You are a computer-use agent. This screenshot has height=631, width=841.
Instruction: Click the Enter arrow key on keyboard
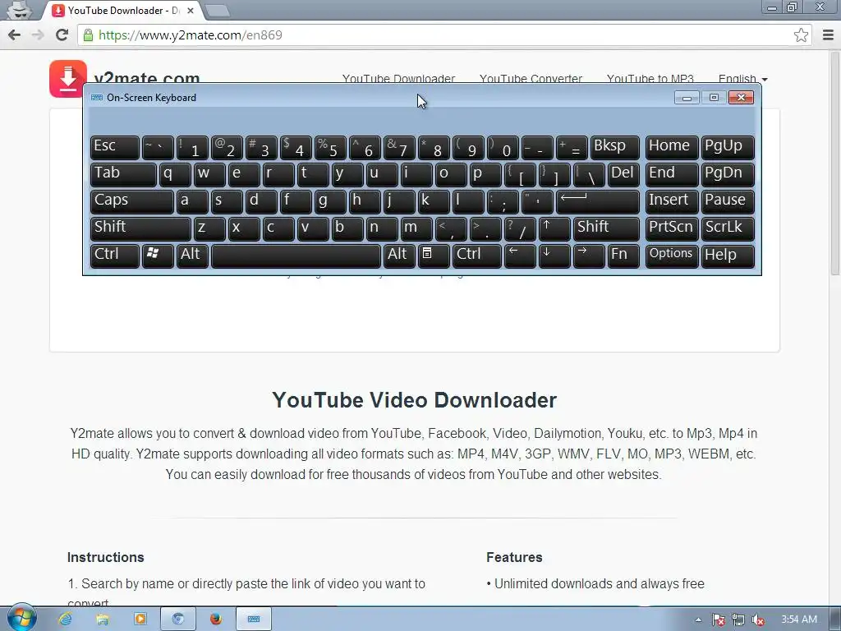598,201
